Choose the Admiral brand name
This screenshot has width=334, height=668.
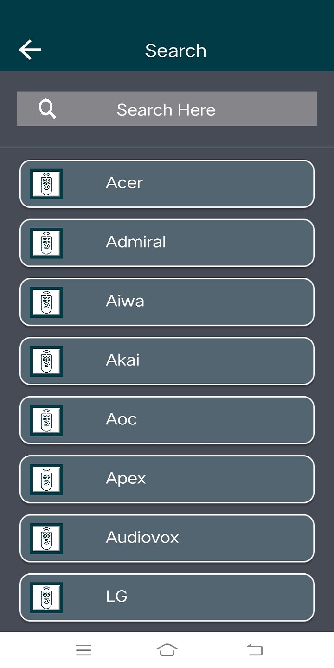(136, 242)
